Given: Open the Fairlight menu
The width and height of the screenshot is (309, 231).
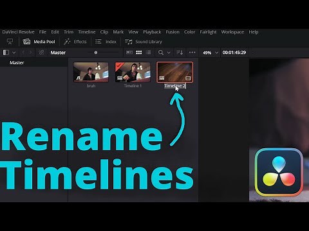Looking at the screenshot, I should tap(208, 32).
